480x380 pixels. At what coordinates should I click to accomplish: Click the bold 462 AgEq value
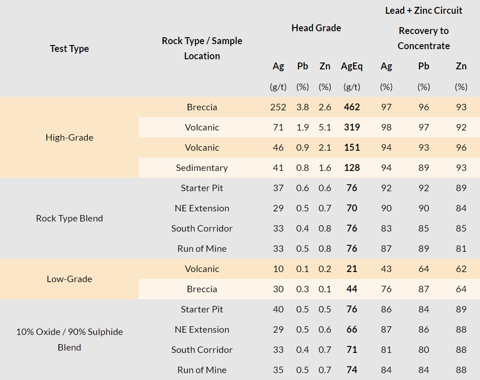(352, 107)
